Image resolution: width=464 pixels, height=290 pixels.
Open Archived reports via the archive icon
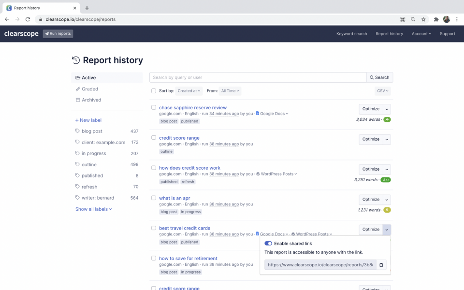pyautogui.click(x=79, y=100)
